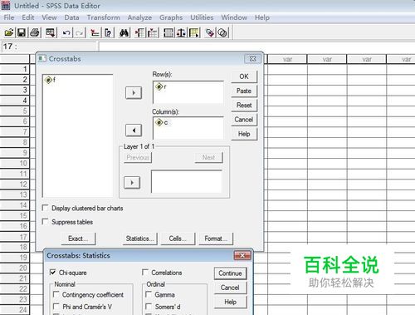Click Help in Crosstabs: Statistics dialog

click(x=230, y=302)
